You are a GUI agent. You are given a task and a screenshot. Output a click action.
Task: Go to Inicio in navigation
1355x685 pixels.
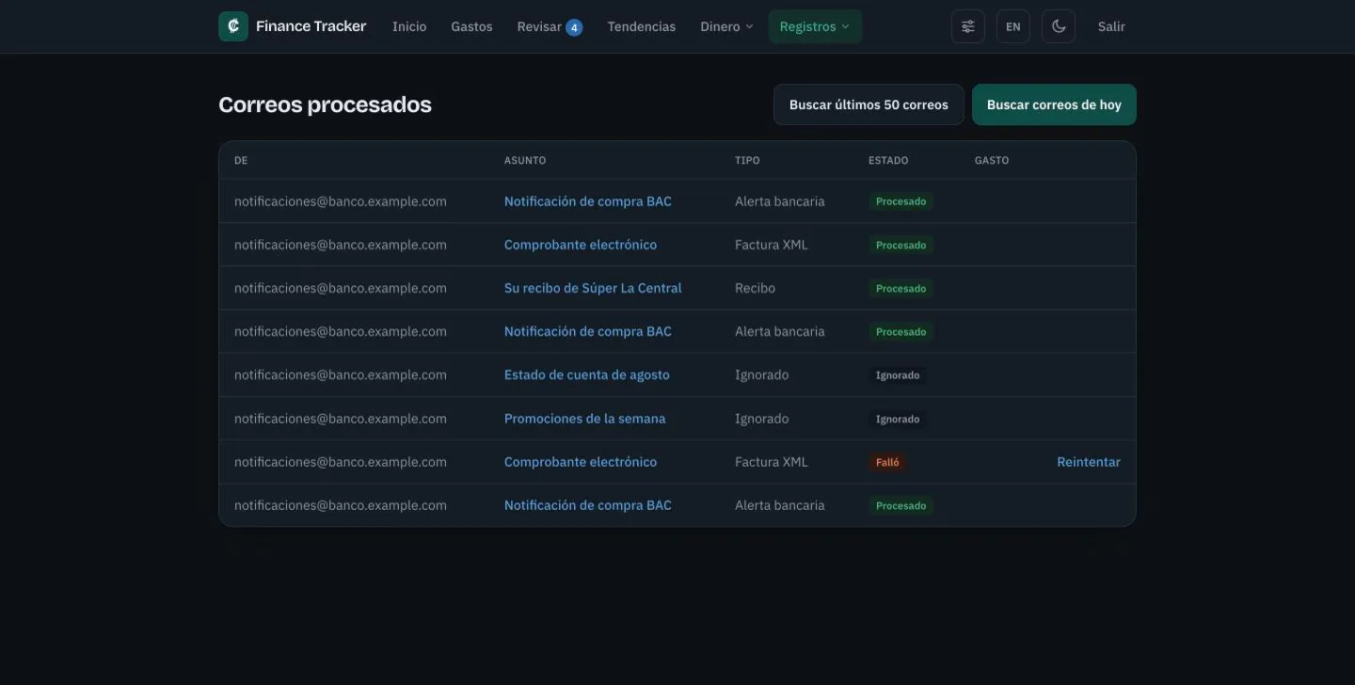(x=409, y=26)
